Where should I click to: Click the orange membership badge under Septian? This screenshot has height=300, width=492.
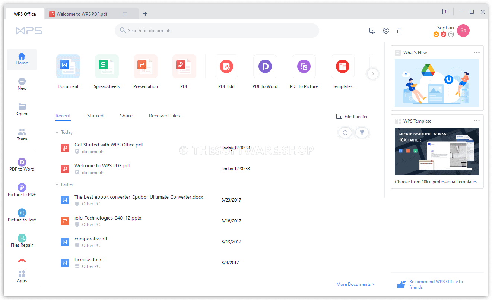pos(436,34)
